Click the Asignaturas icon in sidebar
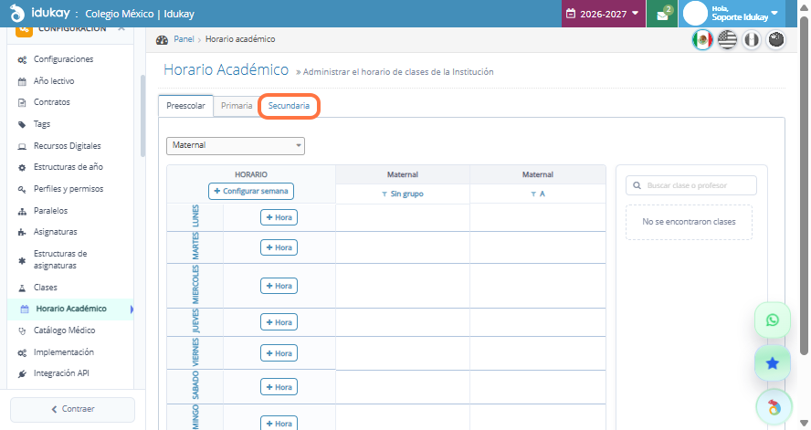 click(22, 233)
